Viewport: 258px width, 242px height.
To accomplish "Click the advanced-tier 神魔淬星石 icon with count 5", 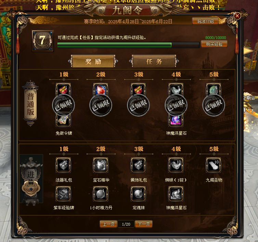I will tap(176, 194).
